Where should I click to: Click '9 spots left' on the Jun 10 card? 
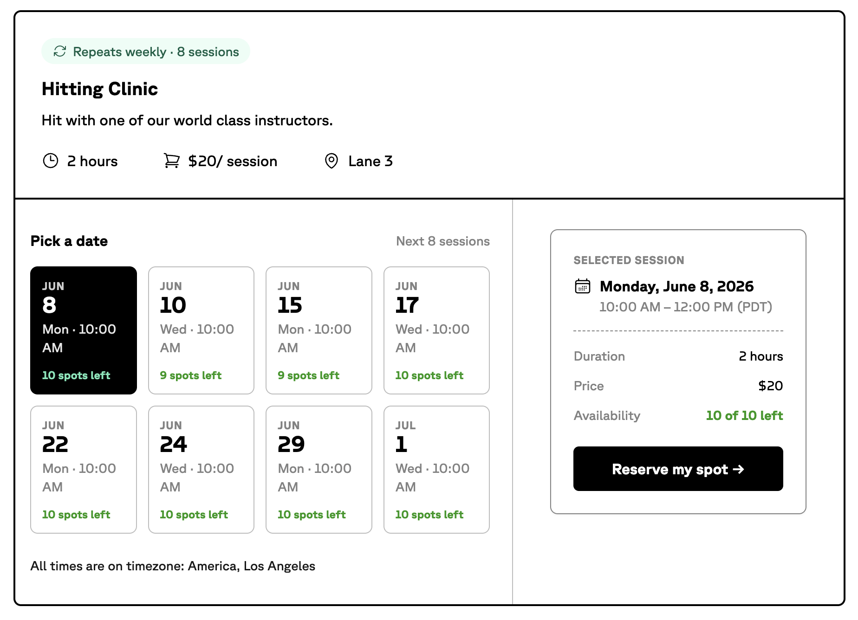point(191,375)
